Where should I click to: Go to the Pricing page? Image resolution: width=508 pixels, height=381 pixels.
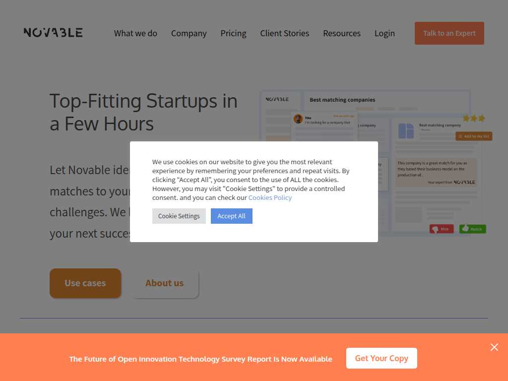(233, 33)
